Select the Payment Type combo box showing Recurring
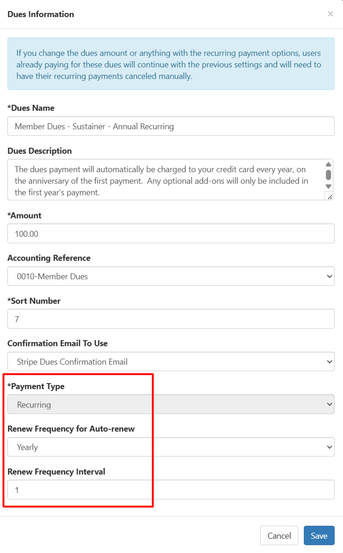Screen dimensions: 343x553 [x=171, y=404]
